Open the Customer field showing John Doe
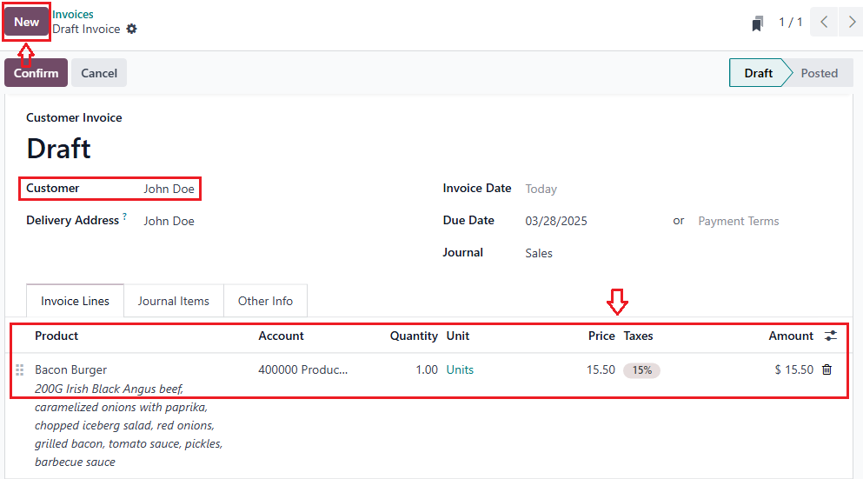The width and height of the screenshot is (863, 479). (169, 189)
